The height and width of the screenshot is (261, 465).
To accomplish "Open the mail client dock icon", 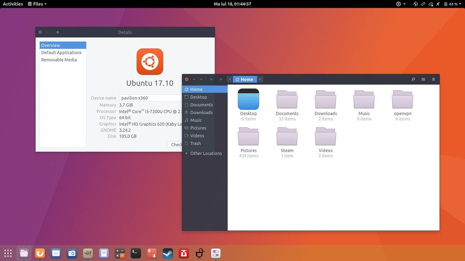I will 56,254.
